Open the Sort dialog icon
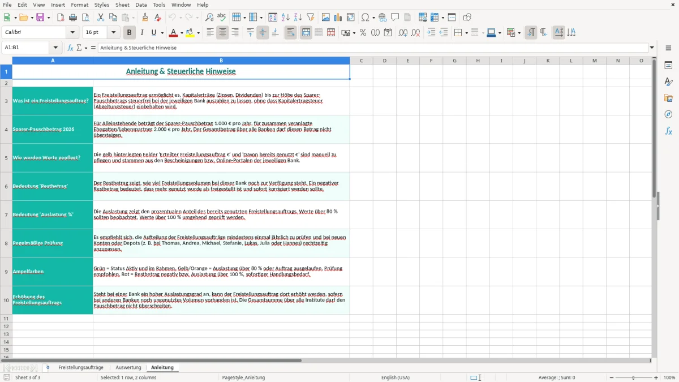679x382 pixels. [x=273, y=18]
